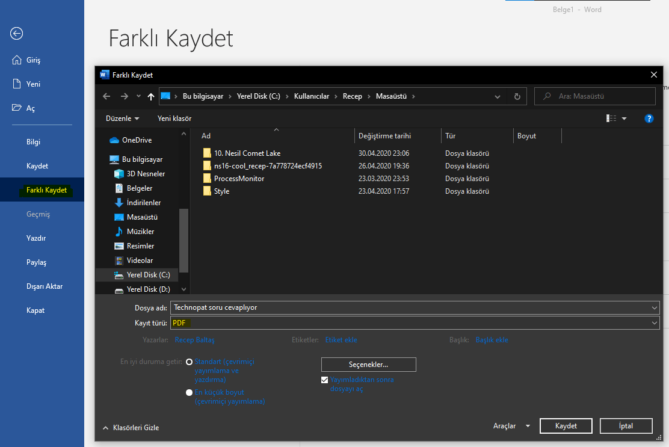Open the blue help question mark
This screenshot has height=447, width=669.
(649, 119)
